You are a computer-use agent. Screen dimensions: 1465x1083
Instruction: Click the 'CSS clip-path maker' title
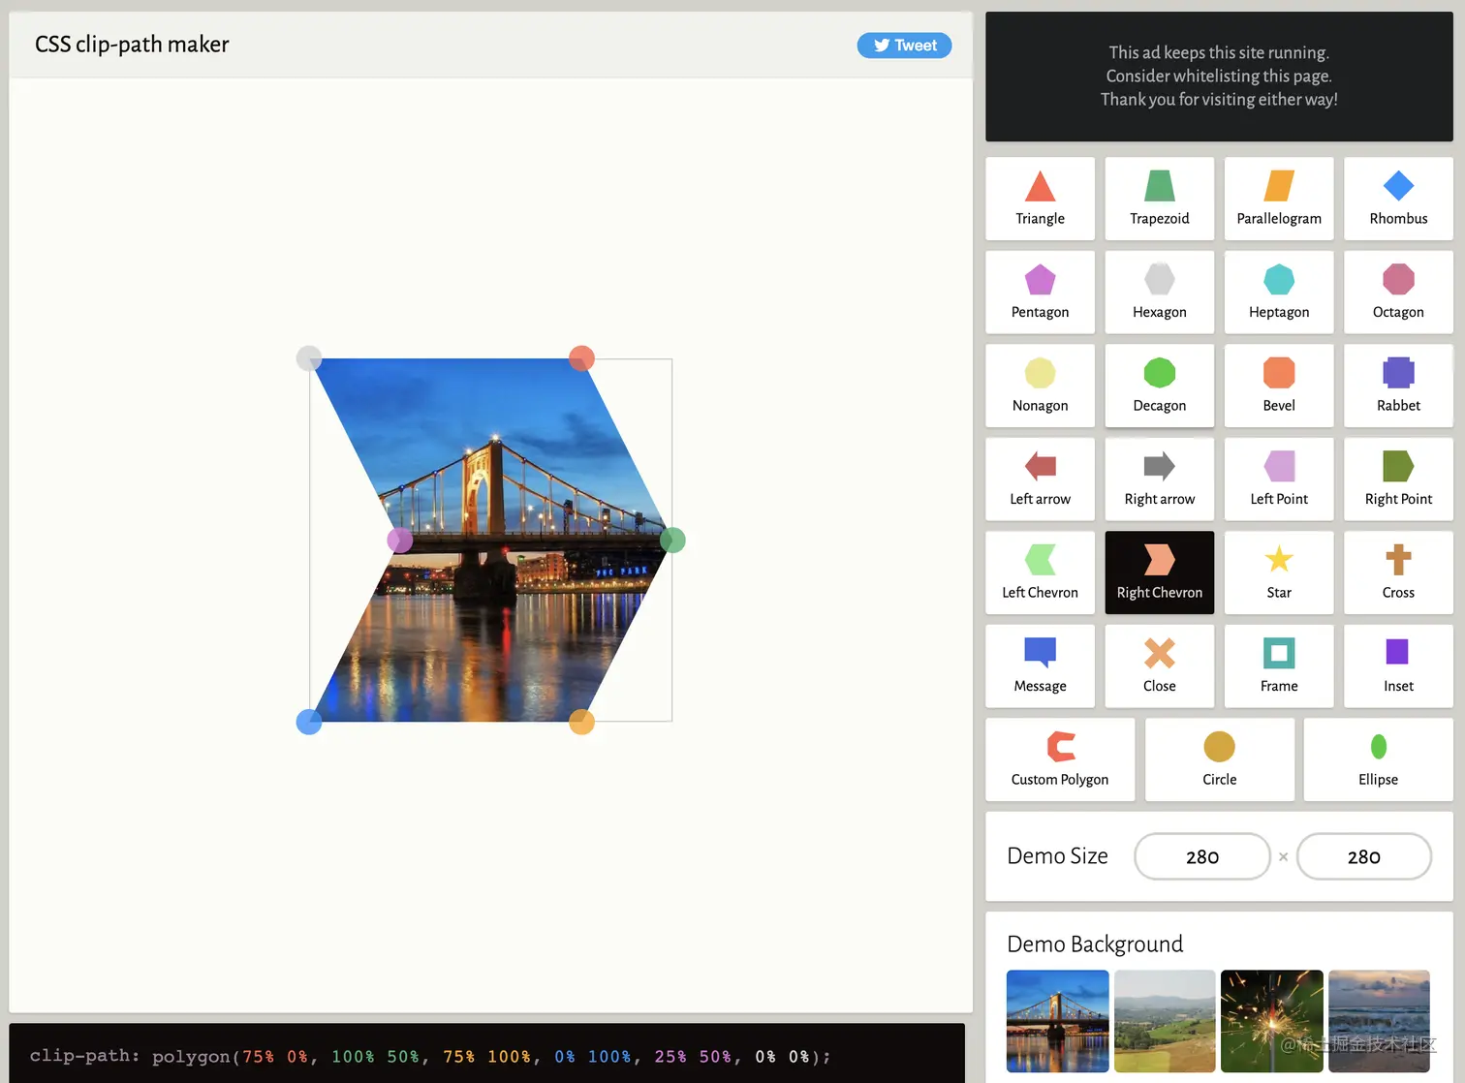(132, 45)
